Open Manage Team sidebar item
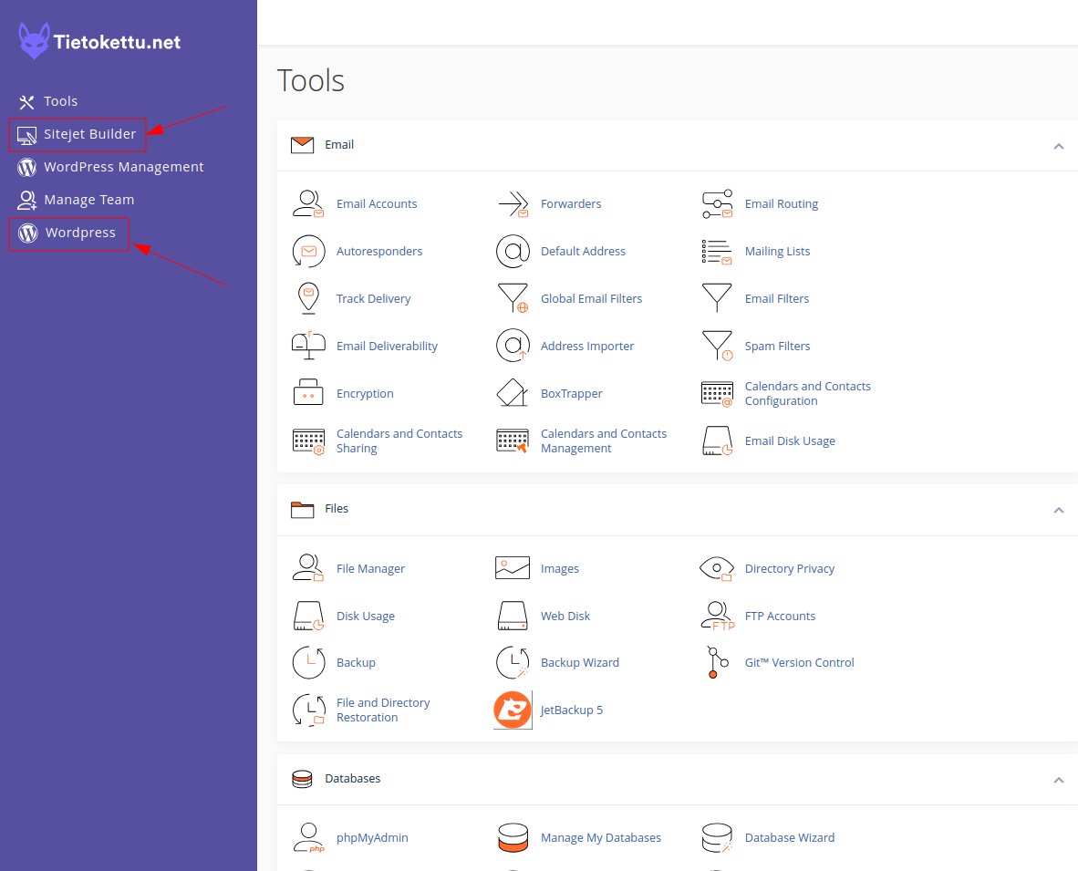The height and width of the screenshot is (871, 1078). point(76,200)
